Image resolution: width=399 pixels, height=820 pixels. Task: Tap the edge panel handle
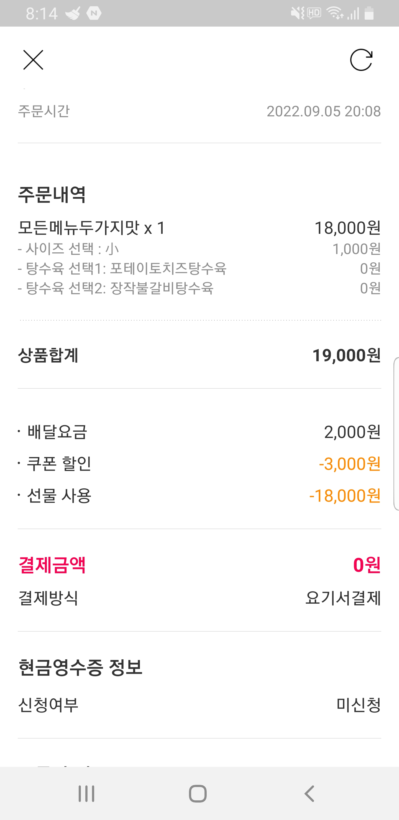click(396, 434)
